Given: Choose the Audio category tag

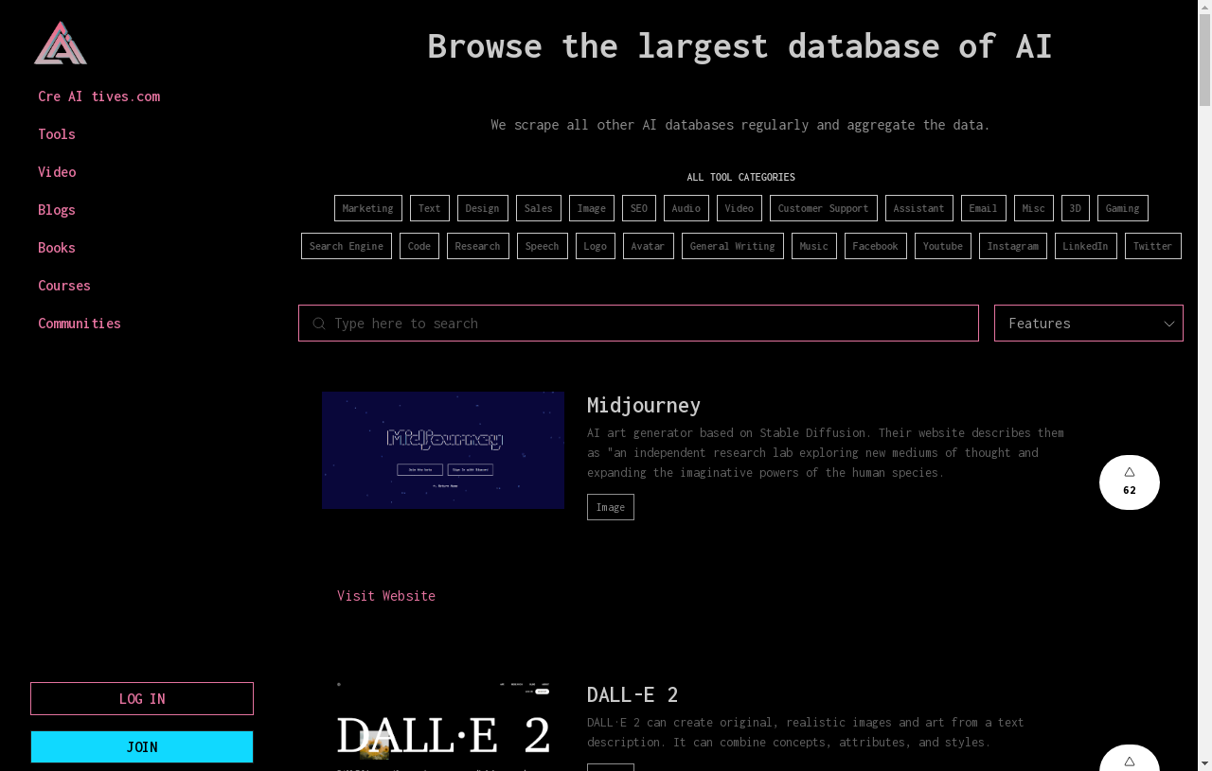Looking at the screenshot, I should coord(686,208).
